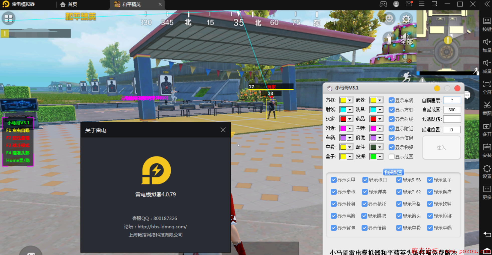The width and height of the screenshot is (492, 255).
Task: Lower volume with the 减量 icon
Action: coord(487,63)
